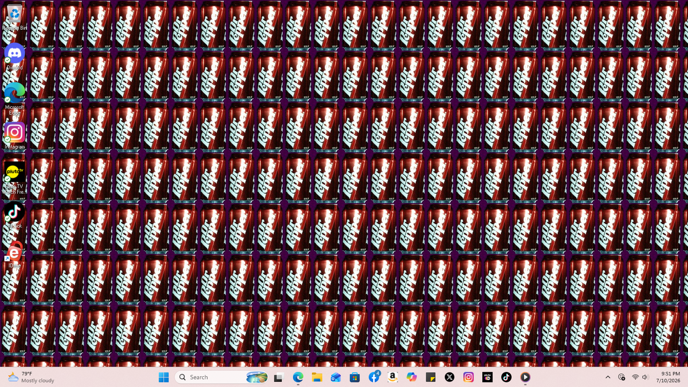The image size is (688, 387).
Task: Open TikTok from the taskbar
Action: pyautogui.click(x=506, y=377)
